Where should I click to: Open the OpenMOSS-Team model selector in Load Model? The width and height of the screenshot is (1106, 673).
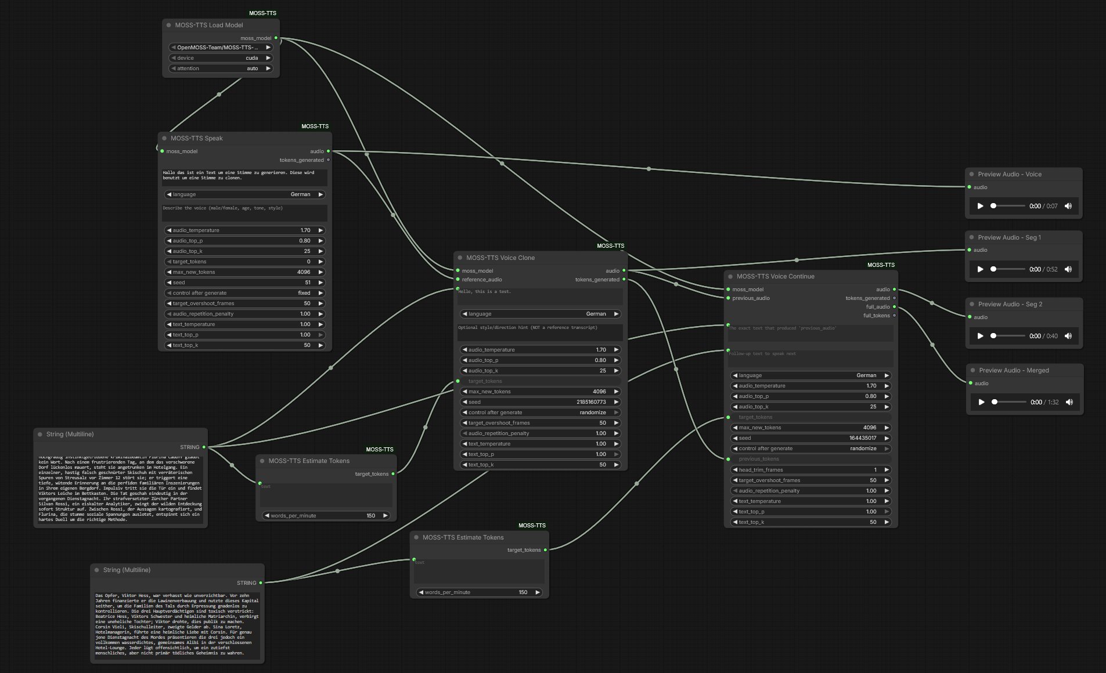coord(221,48)
